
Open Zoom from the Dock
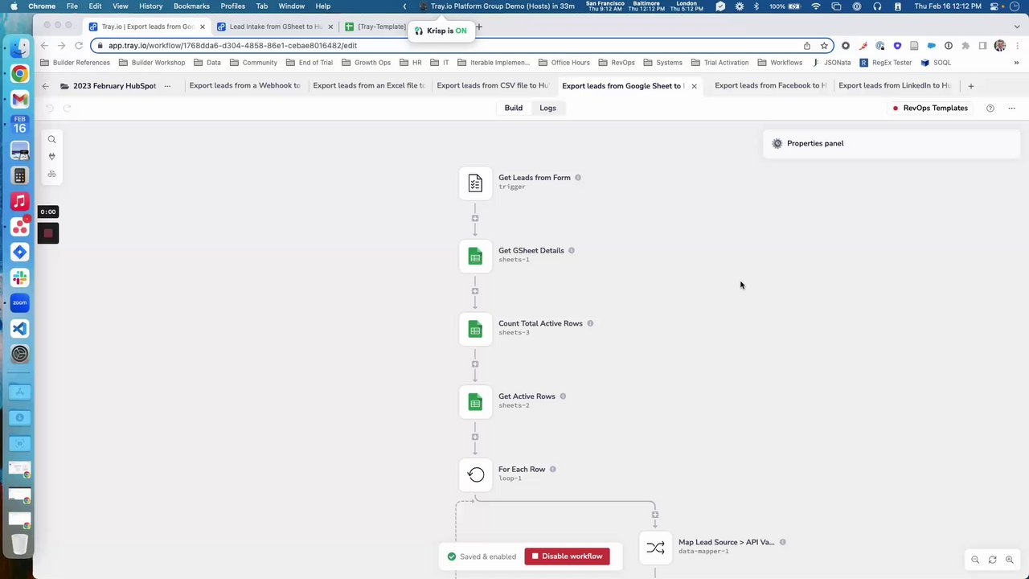point(20,303)
